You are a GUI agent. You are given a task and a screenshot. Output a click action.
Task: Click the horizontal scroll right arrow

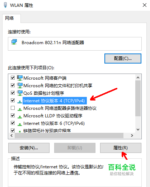(132, 136)
